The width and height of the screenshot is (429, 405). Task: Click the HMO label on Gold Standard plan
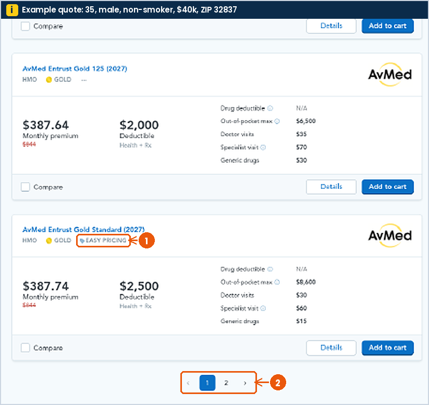click(30, 241)
